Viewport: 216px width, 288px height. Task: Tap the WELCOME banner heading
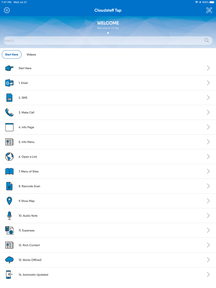tap(108, 23)
